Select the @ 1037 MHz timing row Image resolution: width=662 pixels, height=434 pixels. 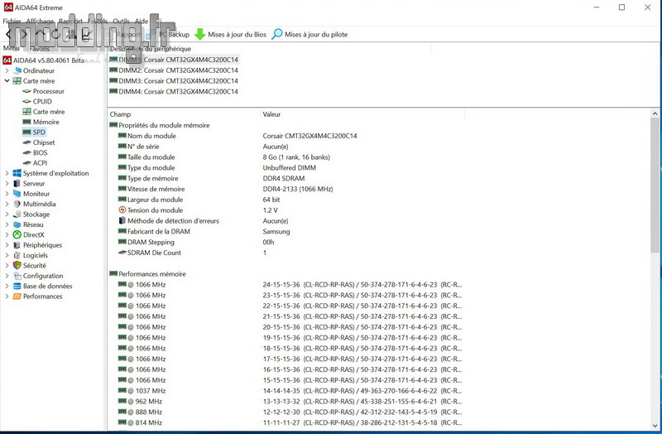pos(290,390)
